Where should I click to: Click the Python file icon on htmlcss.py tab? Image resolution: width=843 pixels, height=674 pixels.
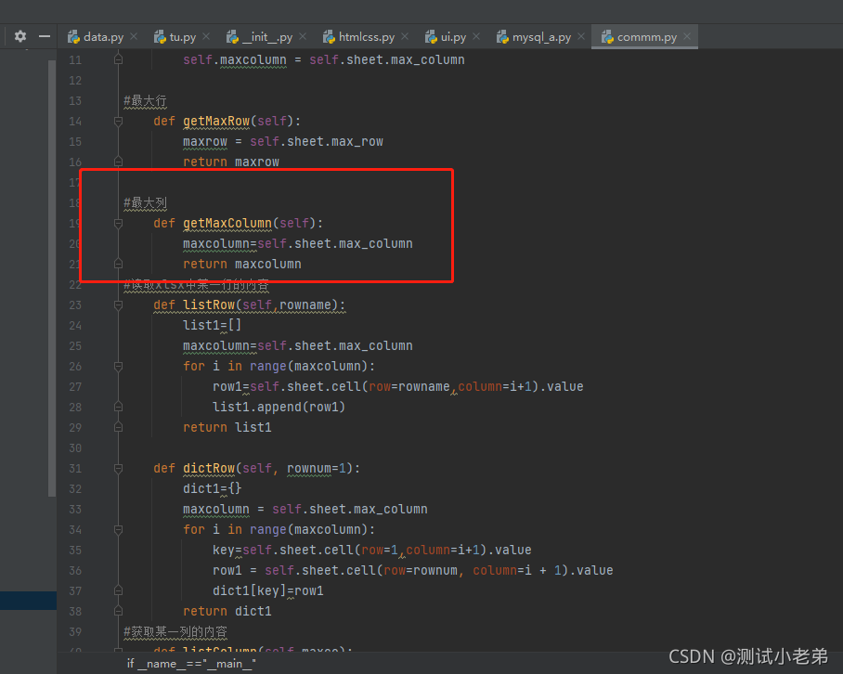pos(329,36)
